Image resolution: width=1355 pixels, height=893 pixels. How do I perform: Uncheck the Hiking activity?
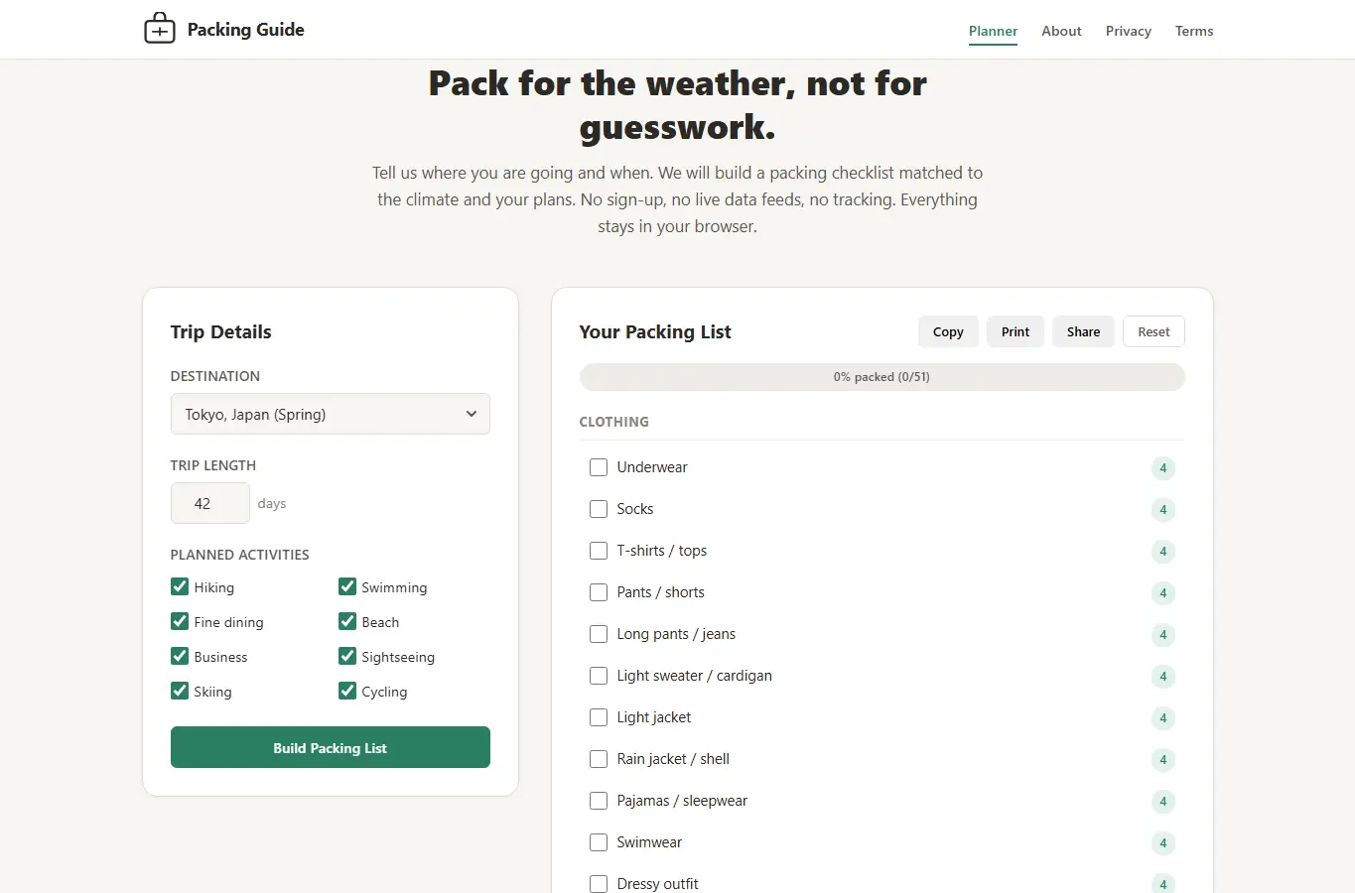180,586
